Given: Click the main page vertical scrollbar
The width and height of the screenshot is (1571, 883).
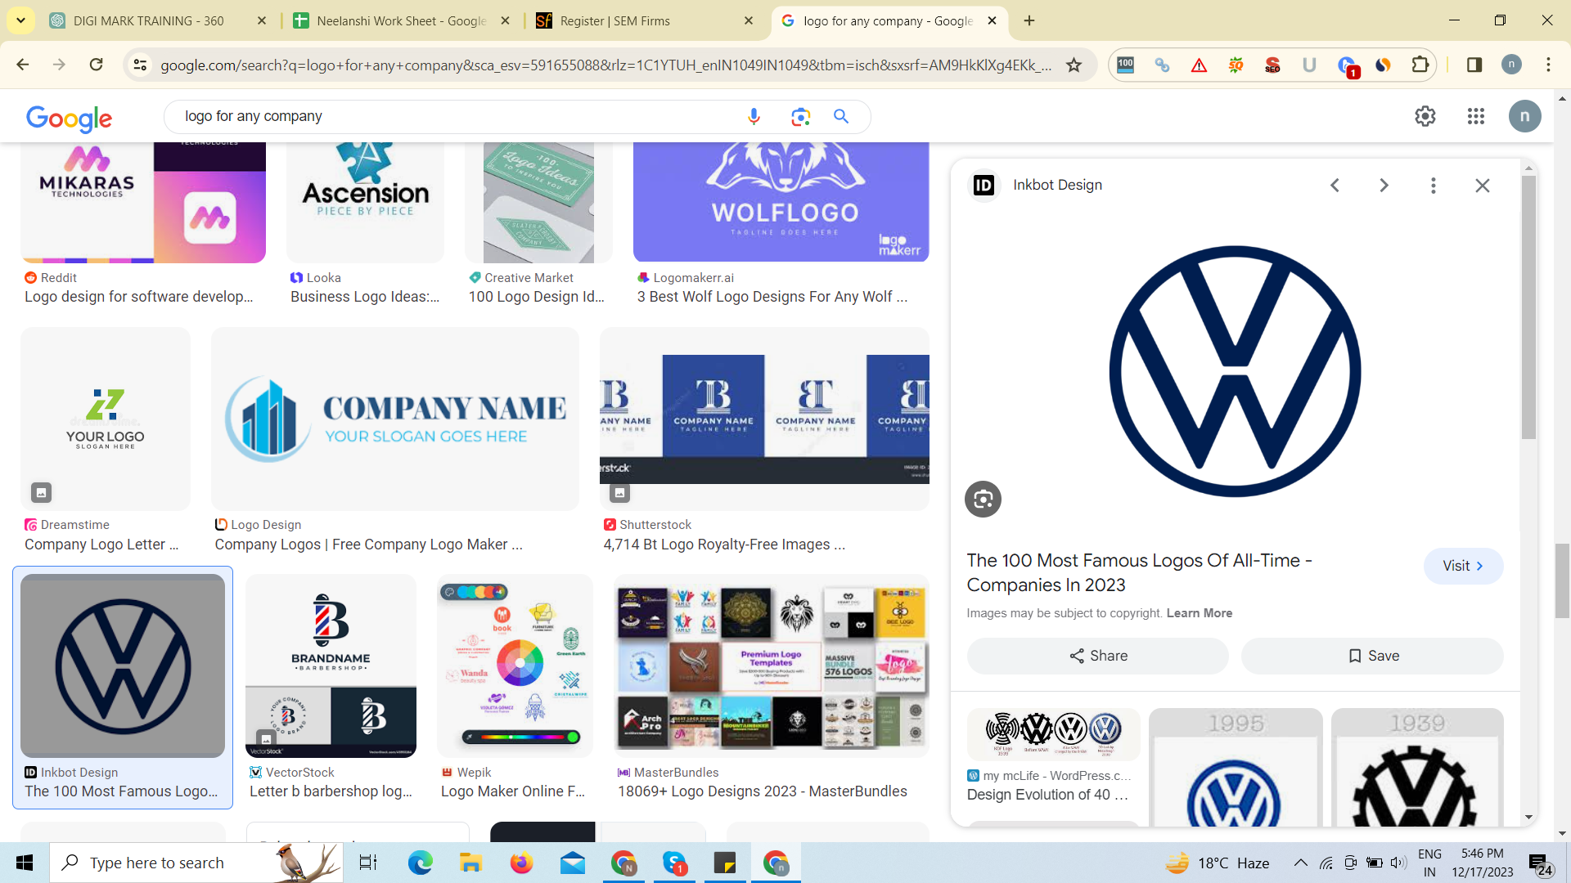Looking at the screenshot, I should (1562, 580).
